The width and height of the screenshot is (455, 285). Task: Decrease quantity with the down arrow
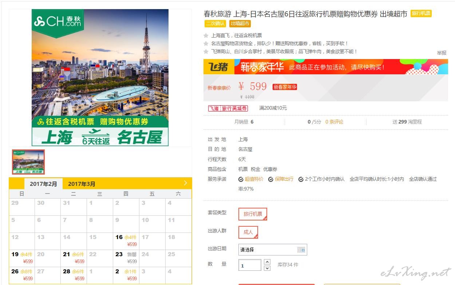click(267, 268)
